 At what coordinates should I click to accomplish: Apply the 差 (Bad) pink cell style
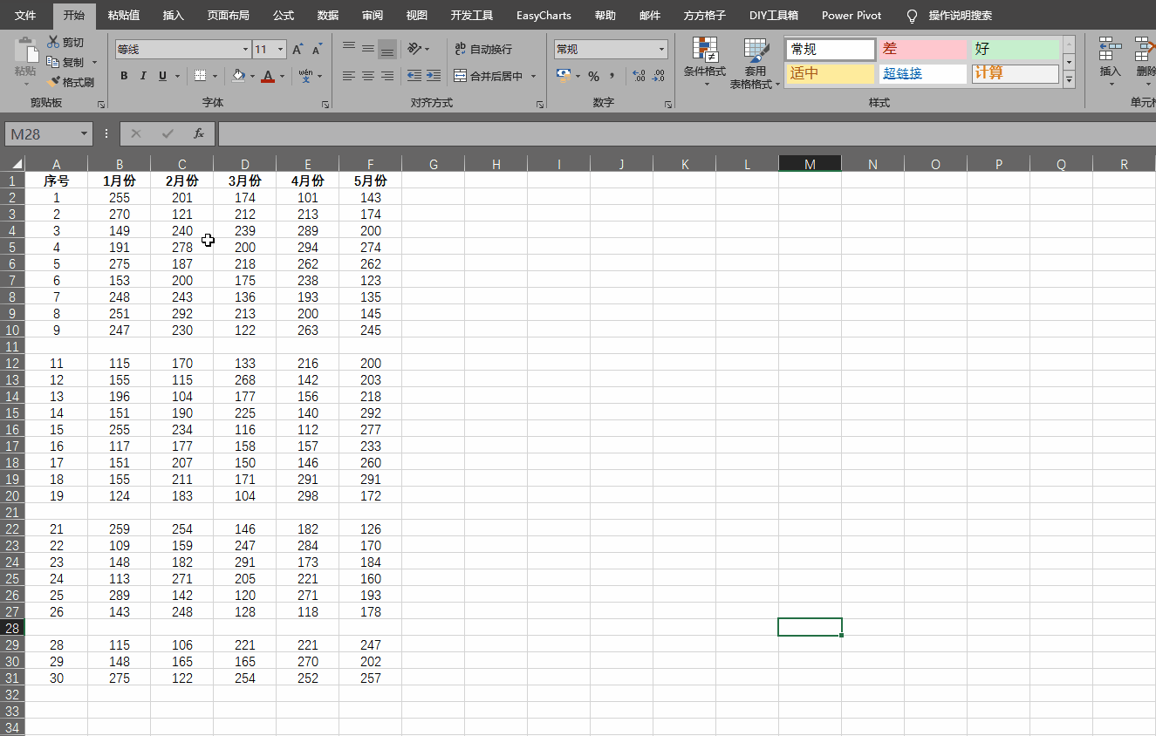[923, 49]
